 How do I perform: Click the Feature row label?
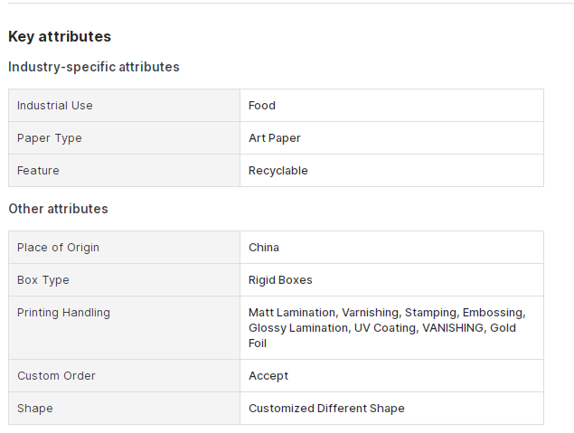pos(38,171)
